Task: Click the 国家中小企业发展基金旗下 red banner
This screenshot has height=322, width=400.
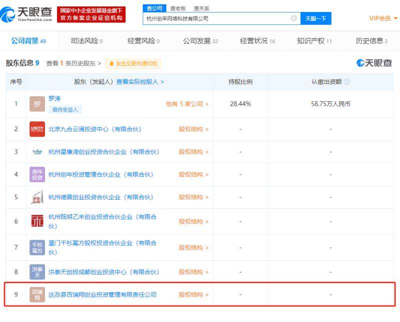Action: coord(91,14)
